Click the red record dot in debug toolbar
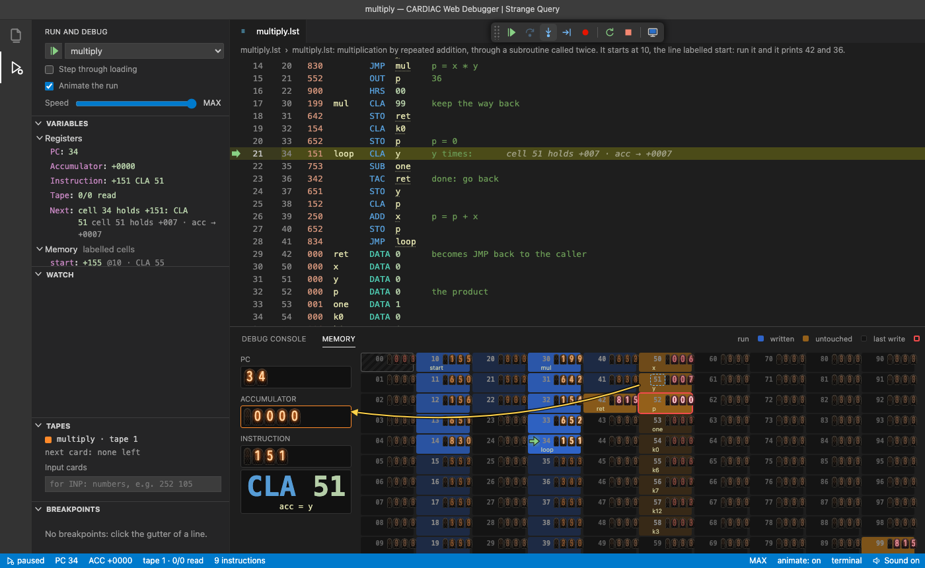The height and width of the screenshot is (568, 925). (585, 32)
